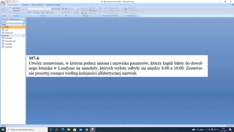
Task: Open the font size combo box
Action: pos(48,9)
